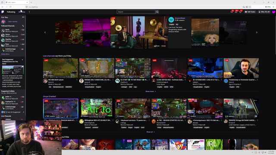276x155 pixels.
Task: Click Hydramist avatar under stream card
Action: (x=154, y=121)
